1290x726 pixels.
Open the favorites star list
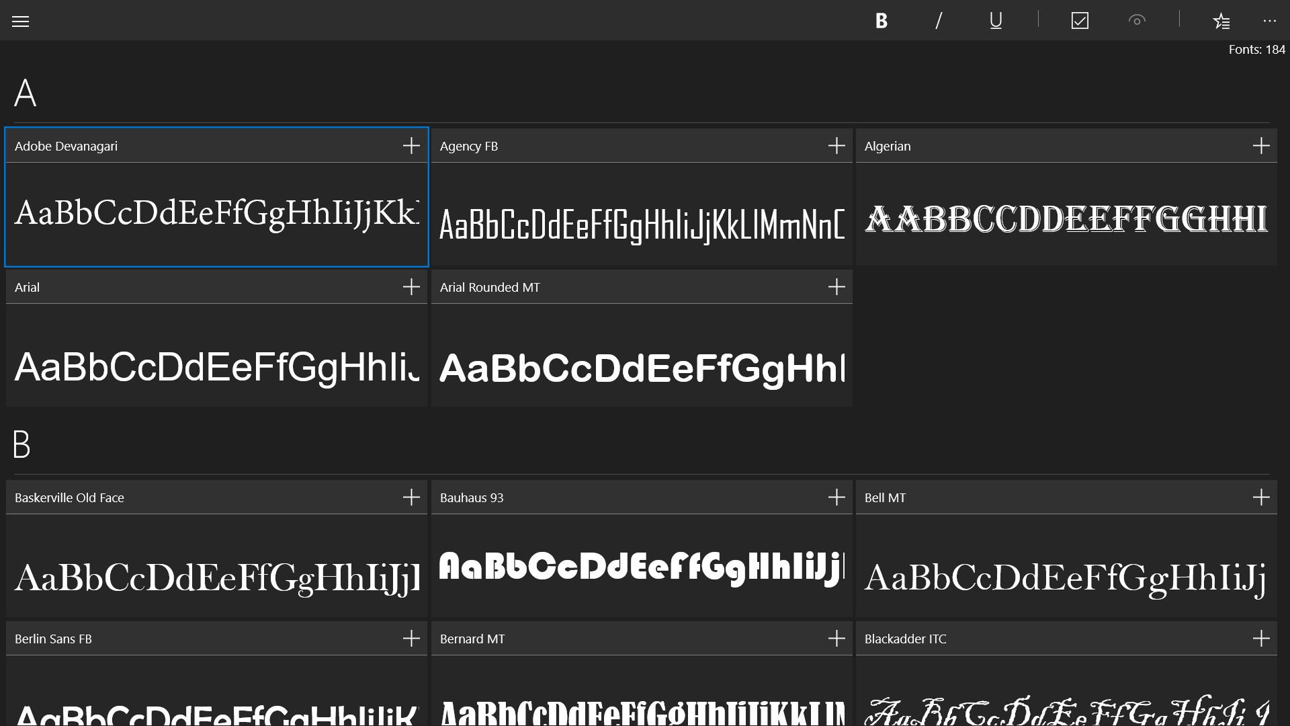point(1221,22)
